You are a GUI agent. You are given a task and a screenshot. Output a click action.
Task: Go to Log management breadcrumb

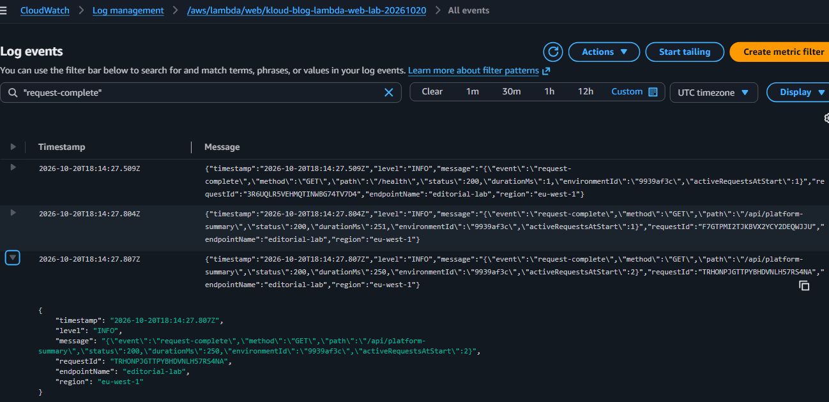pyautogui.click(x=128, y=11)
